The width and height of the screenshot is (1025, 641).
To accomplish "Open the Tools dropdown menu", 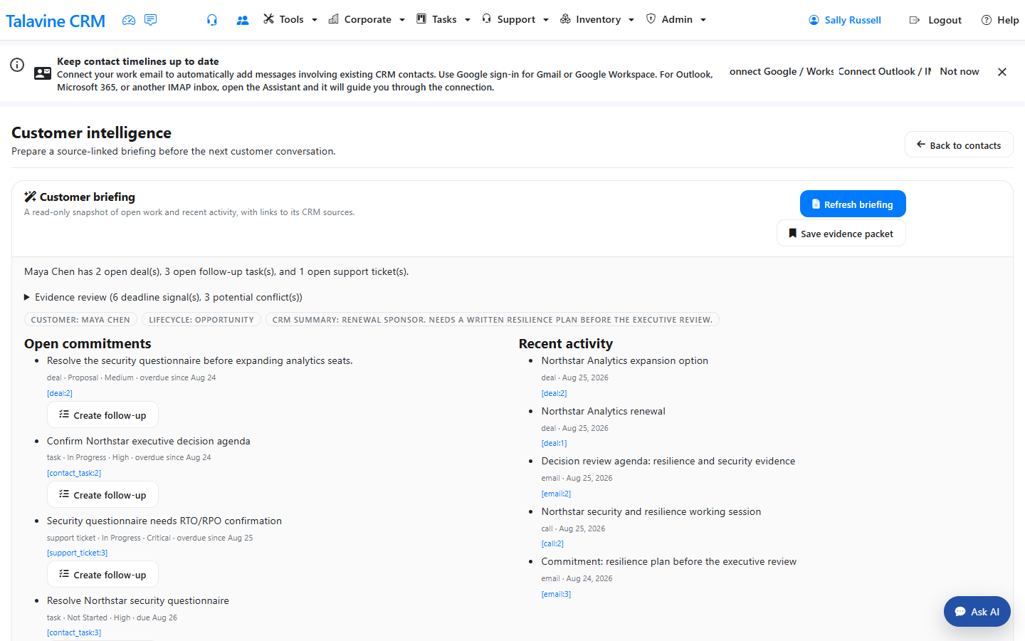I will (x=290, y=19).
